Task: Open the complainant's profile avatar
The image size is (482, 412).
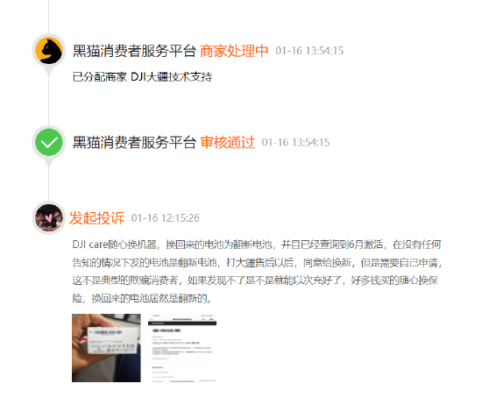Action: [48, 217]
